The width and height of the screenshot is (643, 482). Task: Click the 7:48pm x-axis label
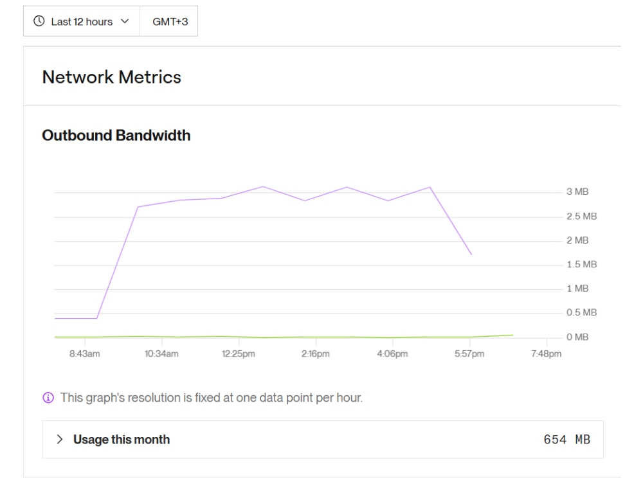click(546, 353)
